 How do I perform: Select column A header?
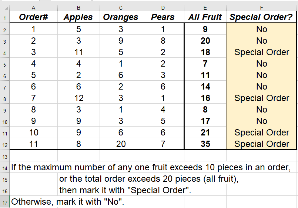[x=34, y=7]
